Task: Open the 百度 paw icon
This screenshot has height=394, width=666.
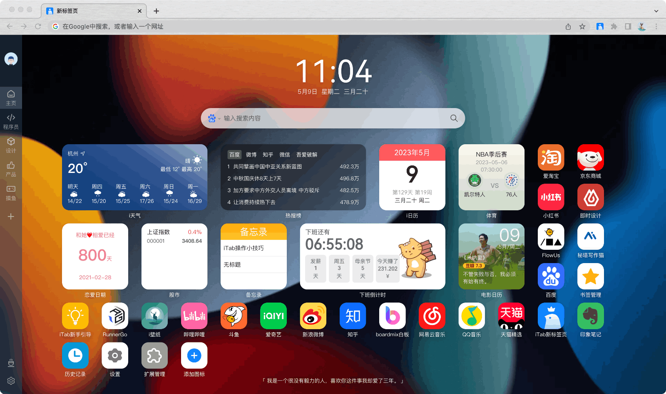Action: tap(551, 276)
